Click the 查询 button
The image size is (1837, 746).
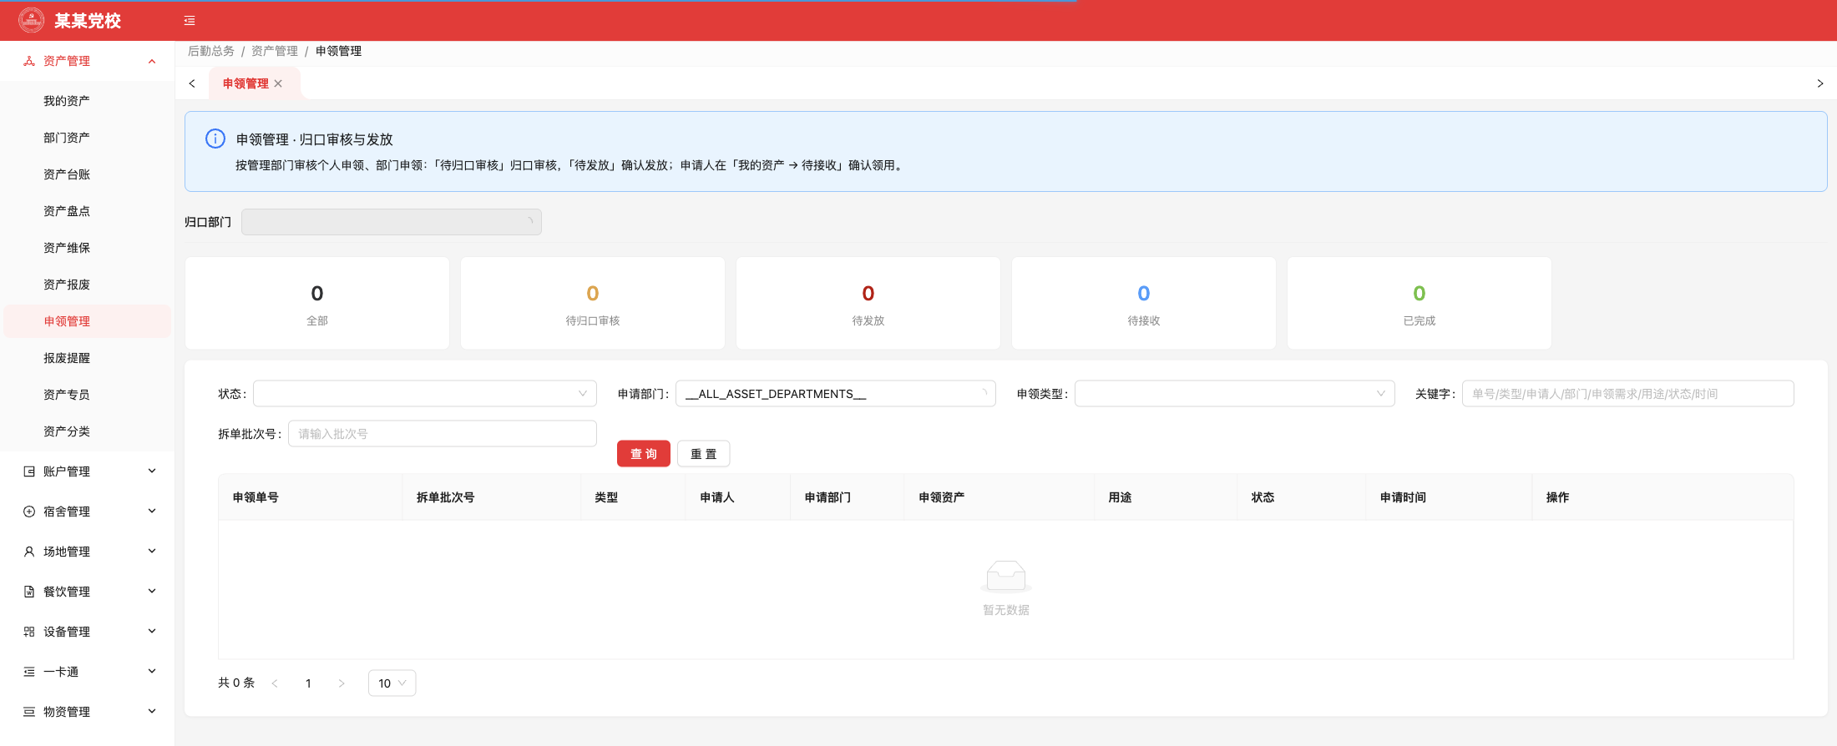pyautogui.click(x=644, y=454)
